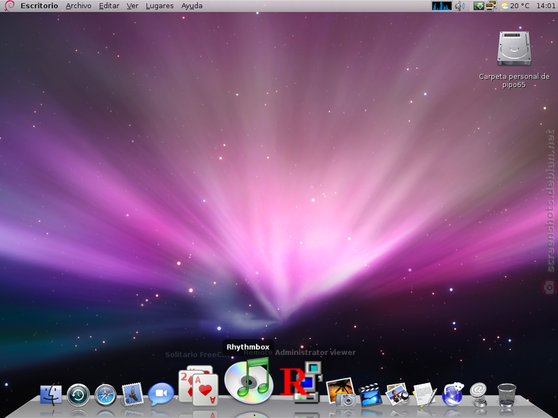
Task: Click the system monitor graph applet
Action: pyautogui.click(x=442, y=6)
